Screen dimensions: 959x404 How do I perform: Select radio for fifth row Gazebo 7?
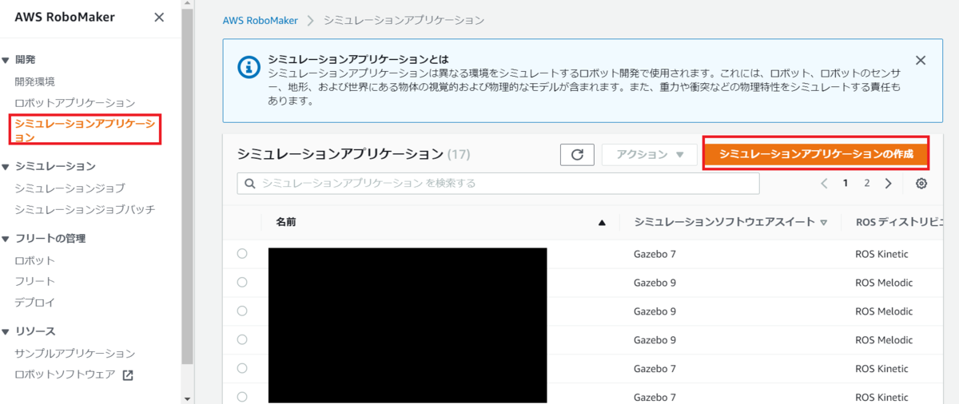(x=242, y=369)
